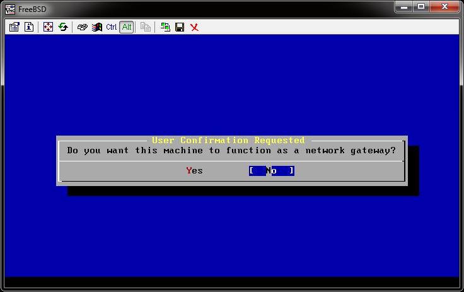Toggle the Ctrl key state
The width and height of the screenshot is (464, 292).
coord(112,27)
